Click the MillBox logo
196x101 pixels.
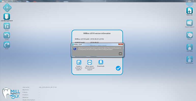[11, 93]
